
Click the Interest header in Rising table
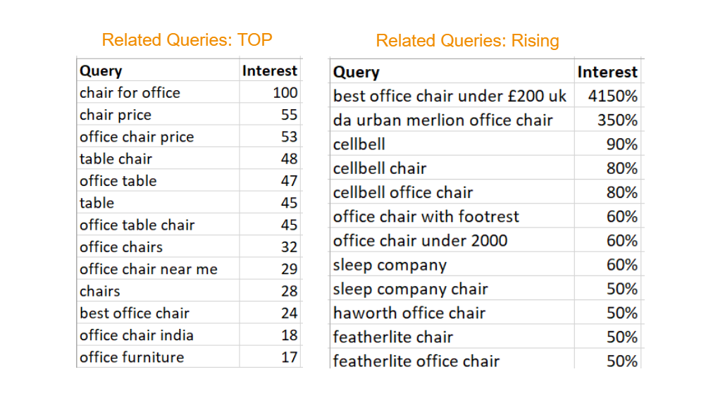click(607, 72)
